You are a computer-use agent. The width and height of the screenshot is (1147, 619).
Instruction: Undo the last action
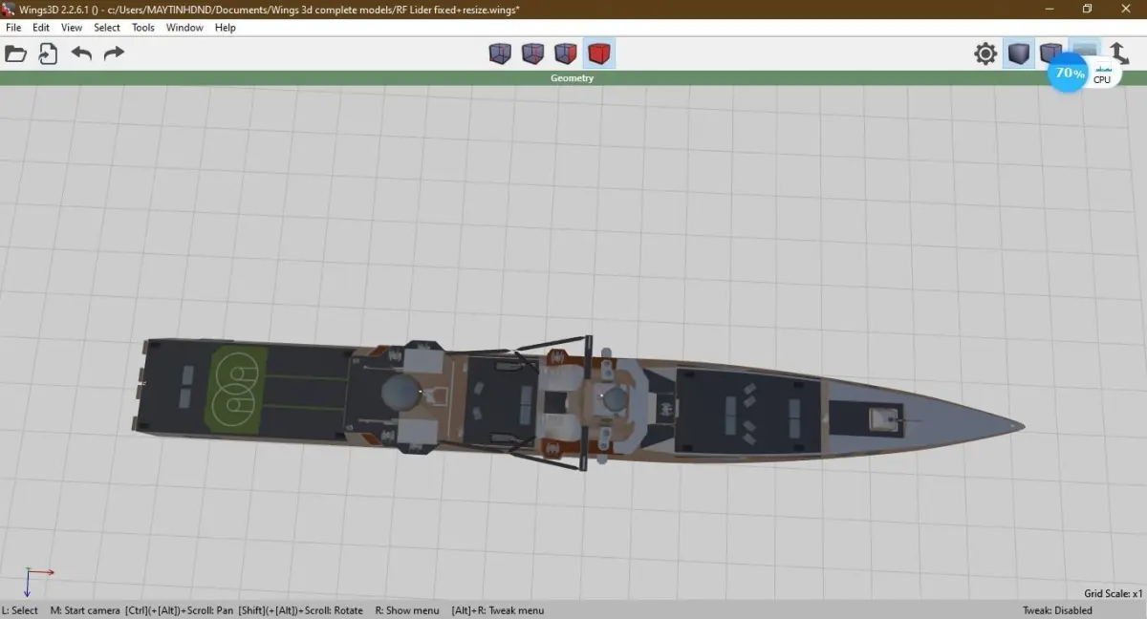click(81, 53)
